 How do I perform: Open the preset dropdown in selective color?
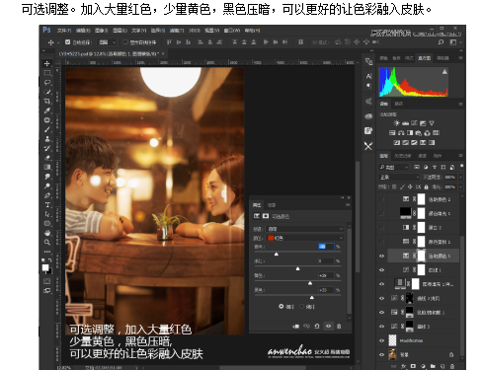click(x=305, y=229)
